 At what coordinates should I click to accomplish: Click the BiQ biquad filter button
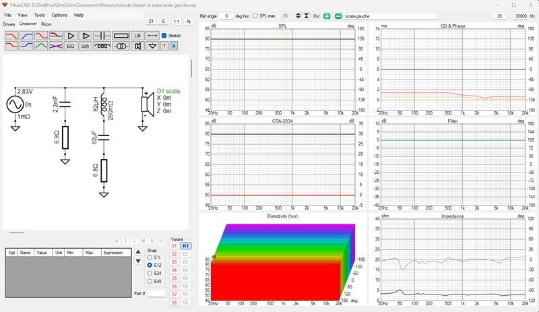tap(71, 46)
